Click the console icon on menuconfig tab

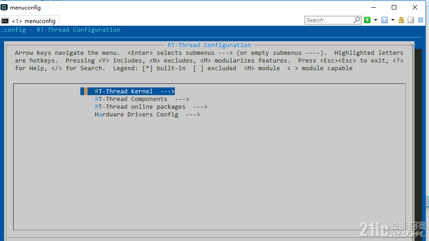[5, 21]
